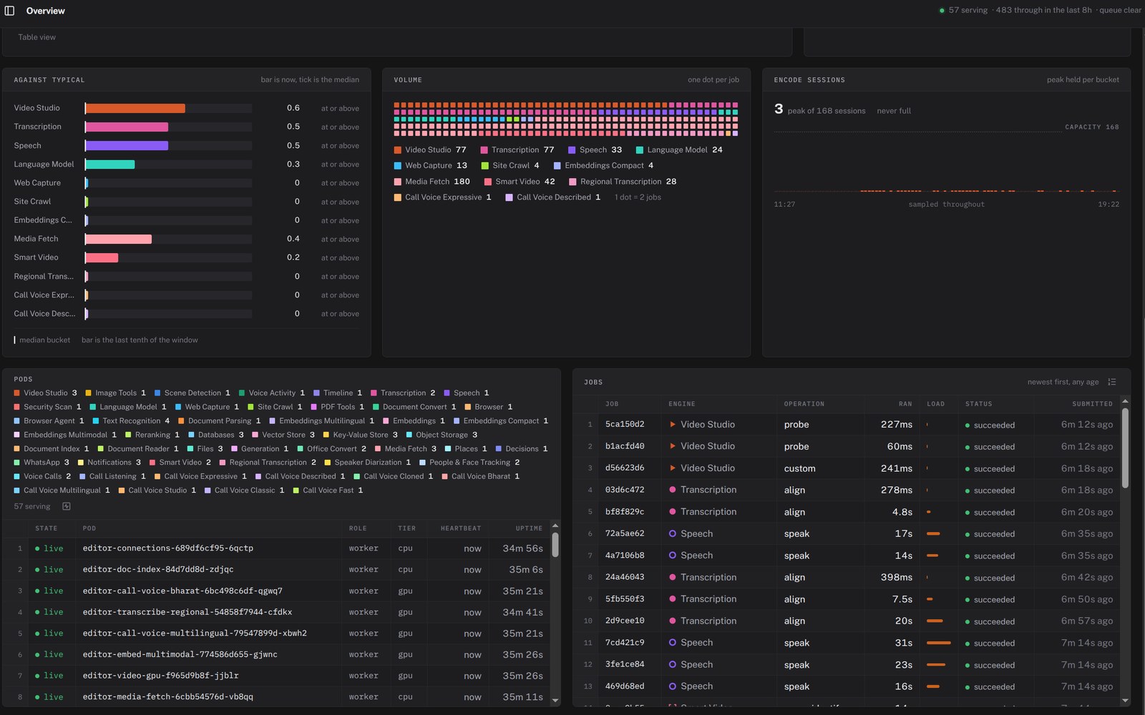
Task: Filter pods by Call Voice Fast chip
Action: (328, 490)
